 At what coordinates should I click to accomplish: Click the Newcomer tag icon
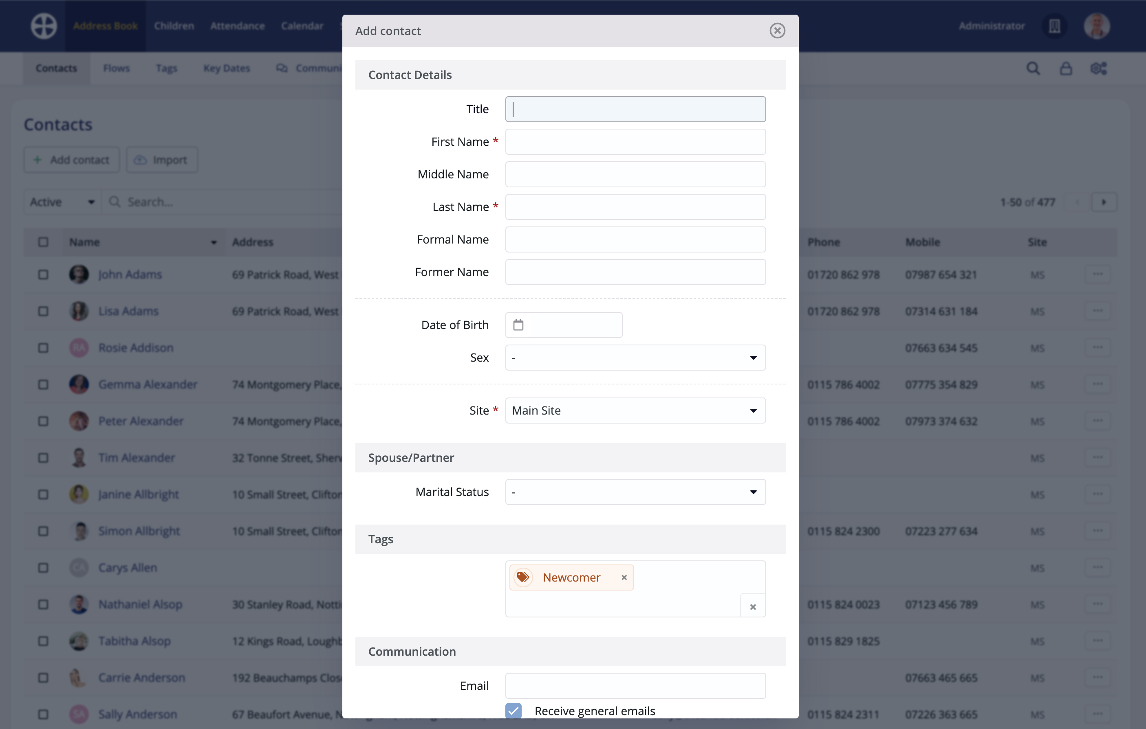coord(523,577)
